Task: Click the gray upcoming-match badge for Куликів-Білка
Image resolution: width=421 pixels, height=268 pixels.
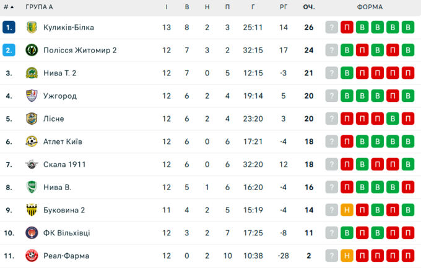Action: (x=332, y=27)
